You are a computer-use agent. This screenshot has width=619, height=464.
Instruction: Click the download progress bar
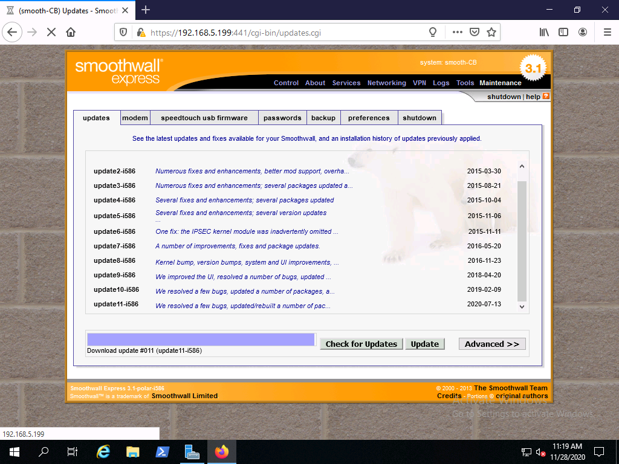click(201, 340)
